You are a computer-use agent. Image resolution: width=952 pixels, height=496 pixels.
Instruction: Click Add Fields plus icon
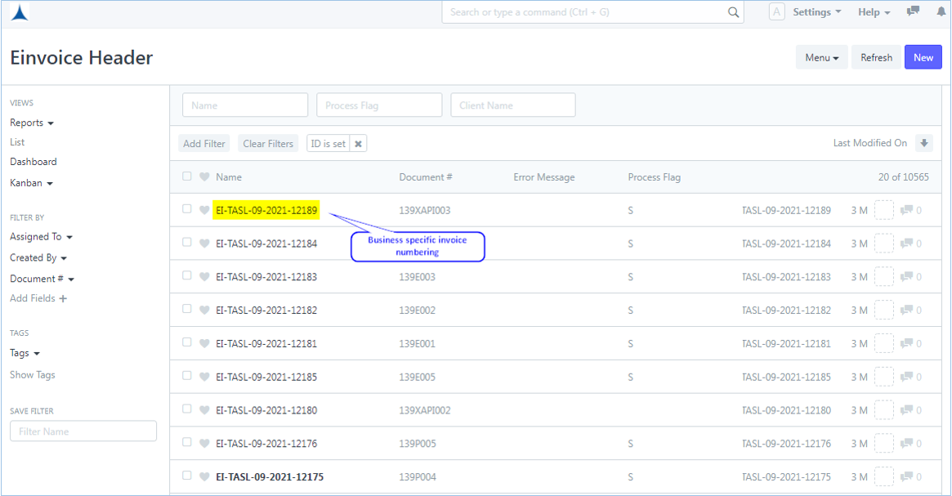click(64, 298)
